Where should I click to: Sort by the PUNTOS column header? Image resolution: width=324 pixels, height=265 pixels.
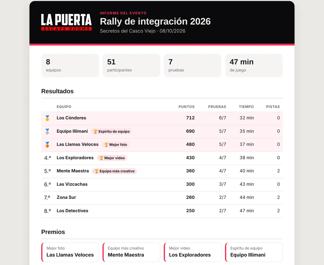(187, 107)
